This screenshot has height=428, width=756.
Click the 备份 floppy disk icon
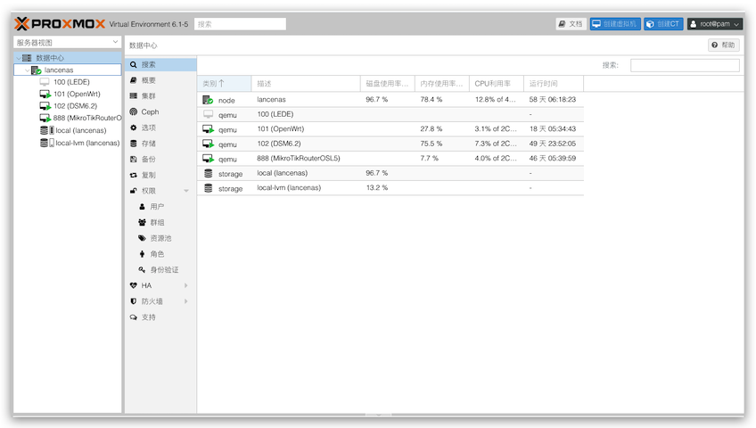[x=134, y=159]
